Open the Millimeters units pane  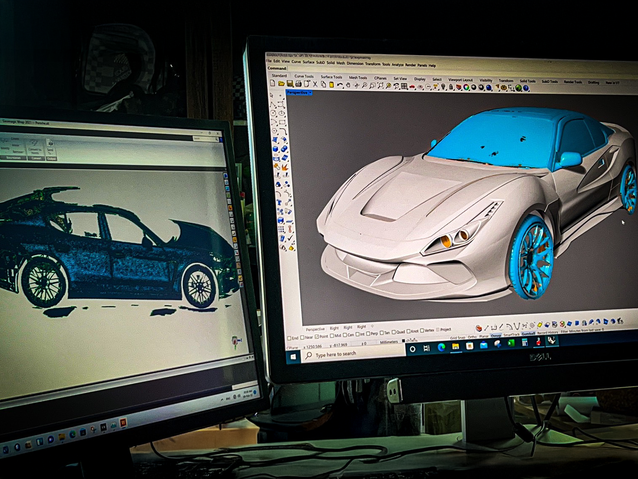pyautogui.click(x=389, y=342)
